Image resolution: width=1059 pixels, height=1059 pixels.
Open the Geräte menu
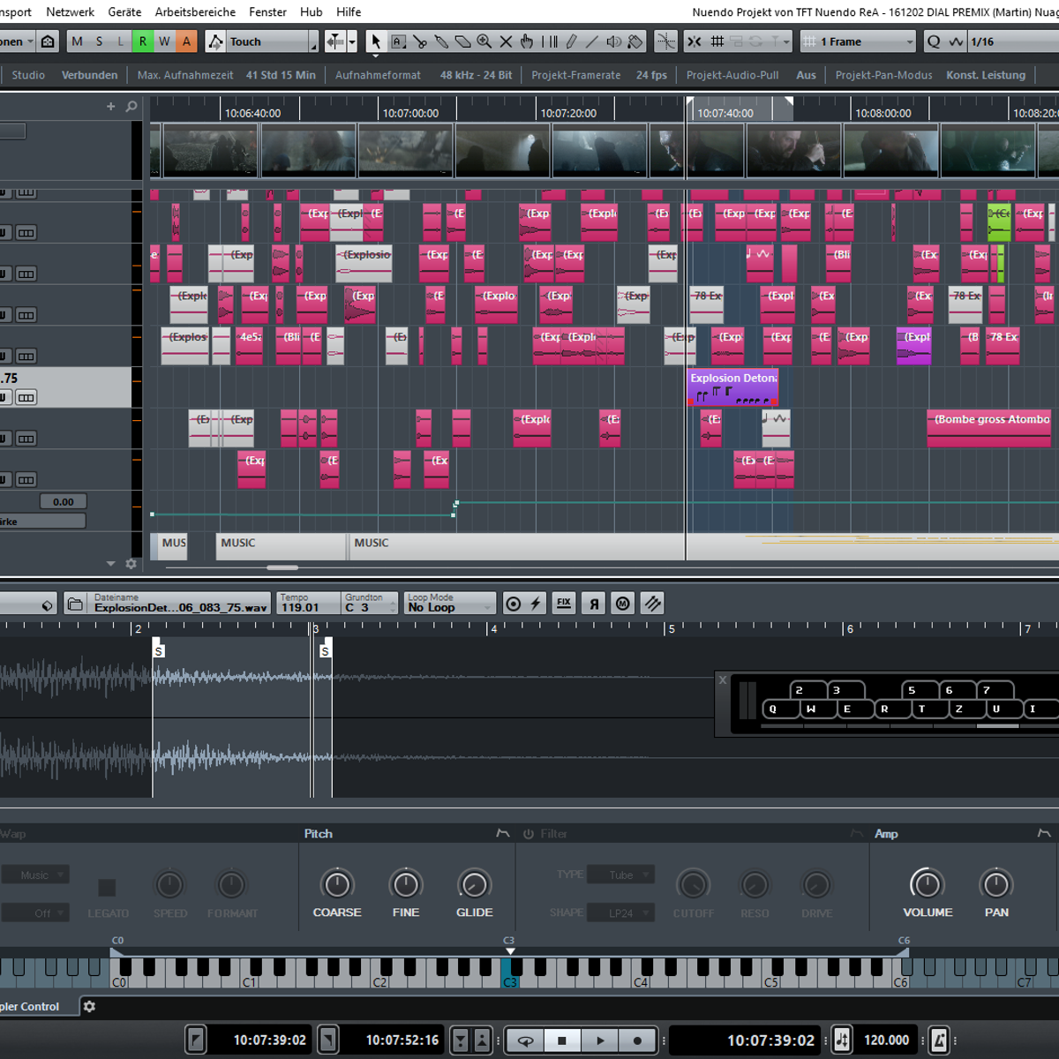pyautogui.click(x=124, y=12)
